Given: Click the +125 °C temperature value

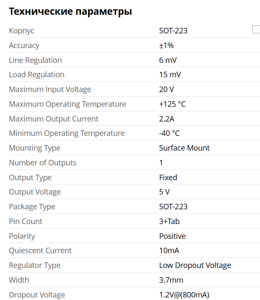Looking at the screenshot, I should (x=172, y=104).
